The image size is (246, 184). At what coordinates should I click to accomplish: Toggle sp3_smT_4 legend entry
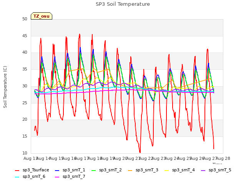(180, 170)
